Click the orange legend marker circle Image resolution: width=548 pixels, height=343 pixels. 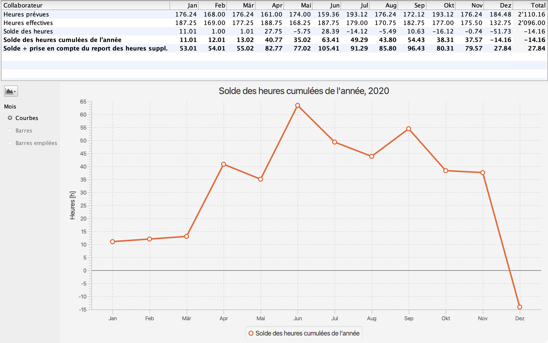point(251,333)
